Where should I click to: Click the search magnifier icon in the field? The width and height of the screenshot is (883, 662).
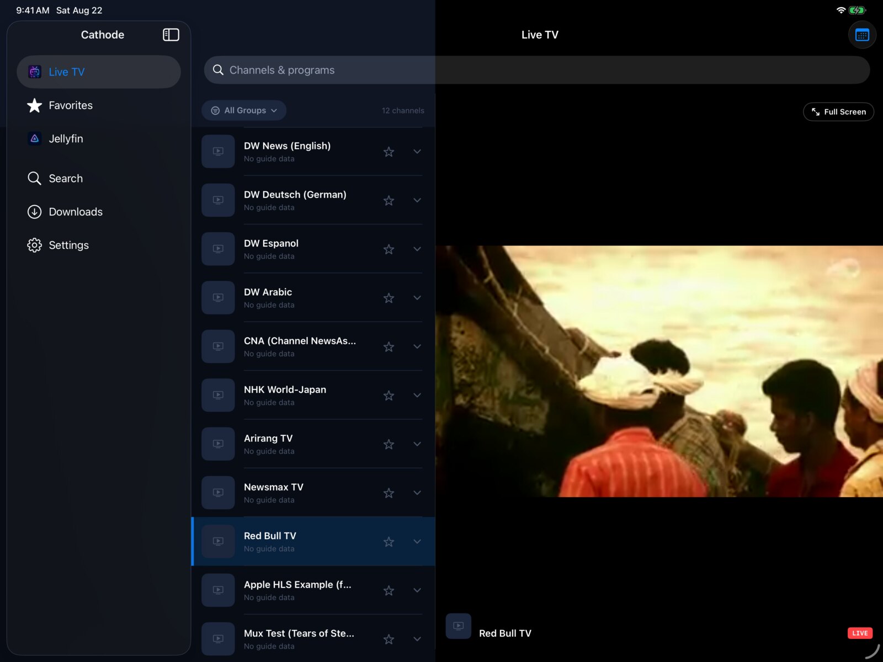coord(218,70)
